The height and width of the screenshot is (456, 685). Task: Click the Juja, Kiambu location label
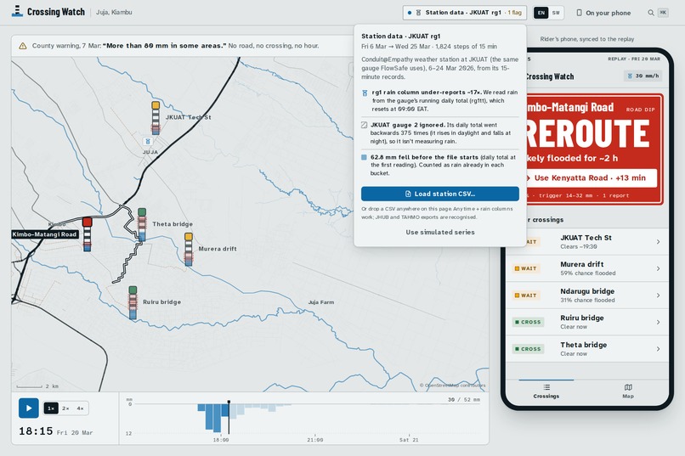tap(114, 12)
